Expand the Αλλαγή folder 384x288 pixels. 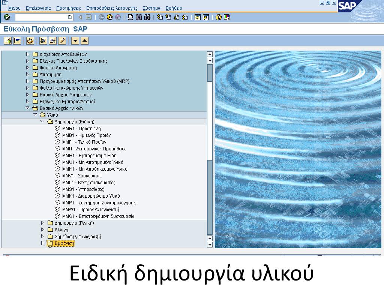click(42, 230)
